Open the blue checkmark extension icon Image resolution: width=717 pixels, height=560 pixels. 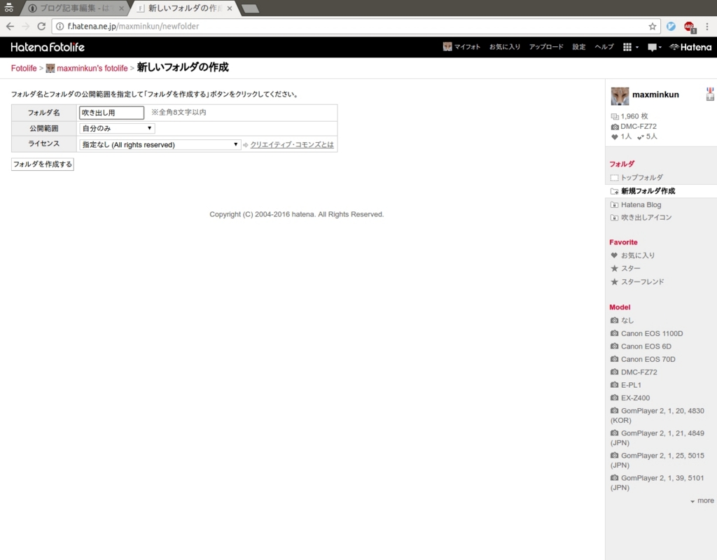671,27
